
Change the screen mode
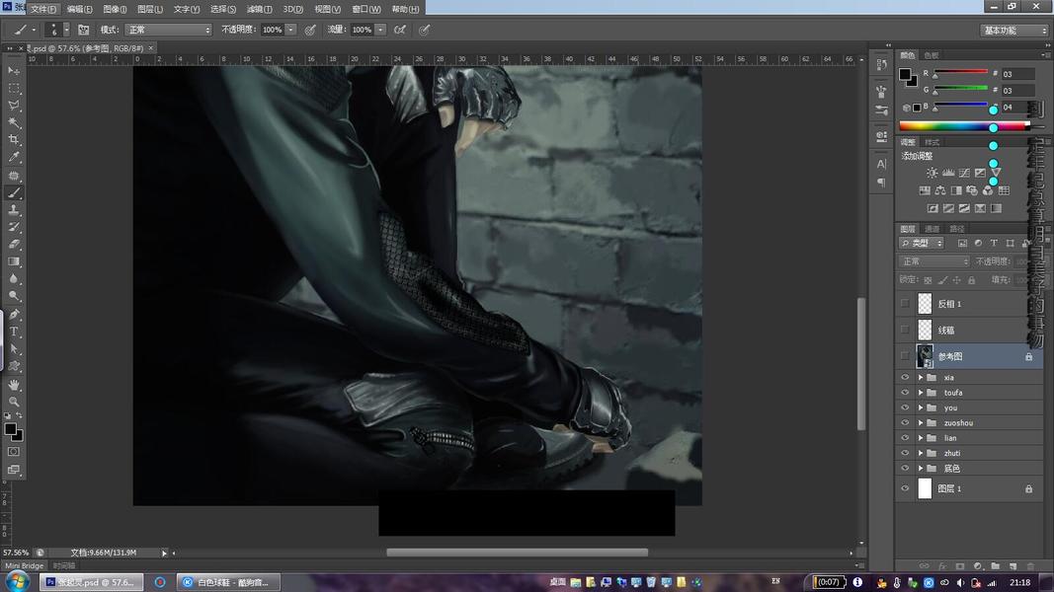coord(14,470)
